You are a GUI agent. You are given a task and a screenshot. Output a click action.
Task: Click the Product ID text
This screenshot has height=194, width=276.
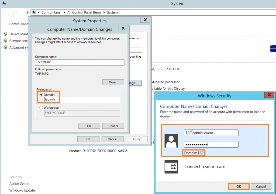[98, 151]
